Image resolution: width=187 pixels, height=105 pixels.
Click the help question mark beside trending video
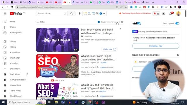[x=178, y=55]
